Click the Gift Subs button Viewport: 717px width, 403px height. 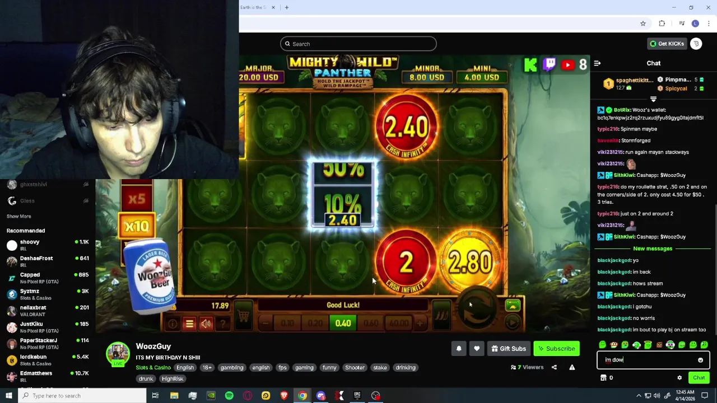point(509,349)
